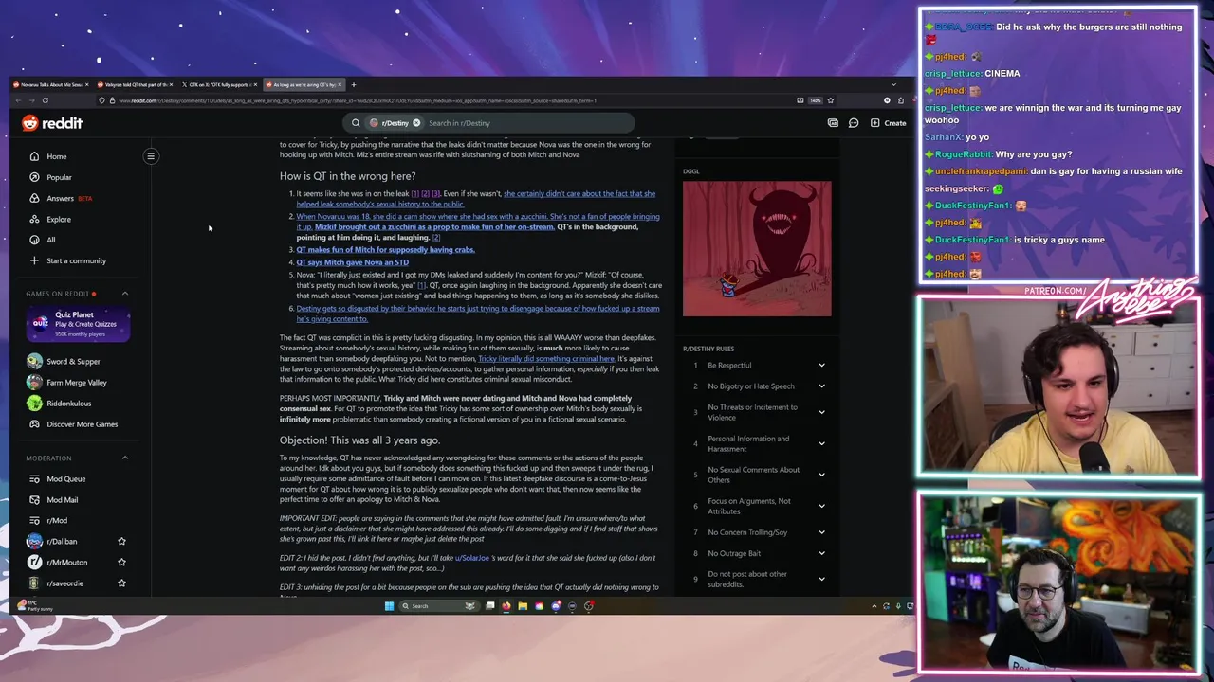This screenshot has height=682, width=1214.
Task: Expand rule 7 No Concern Trolling/Soy
Action: point(821,532)
